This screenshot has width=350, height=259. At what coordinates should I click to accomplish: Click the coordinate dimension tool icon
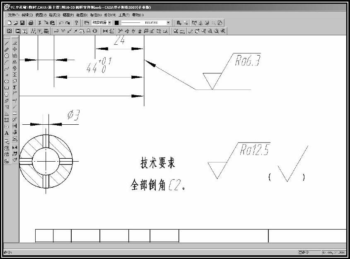pyautogui.click(x=111, y=31)
